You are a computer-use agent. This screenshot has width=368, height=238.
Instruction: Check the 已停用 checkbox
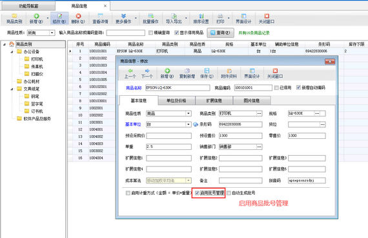click(276, 87)
